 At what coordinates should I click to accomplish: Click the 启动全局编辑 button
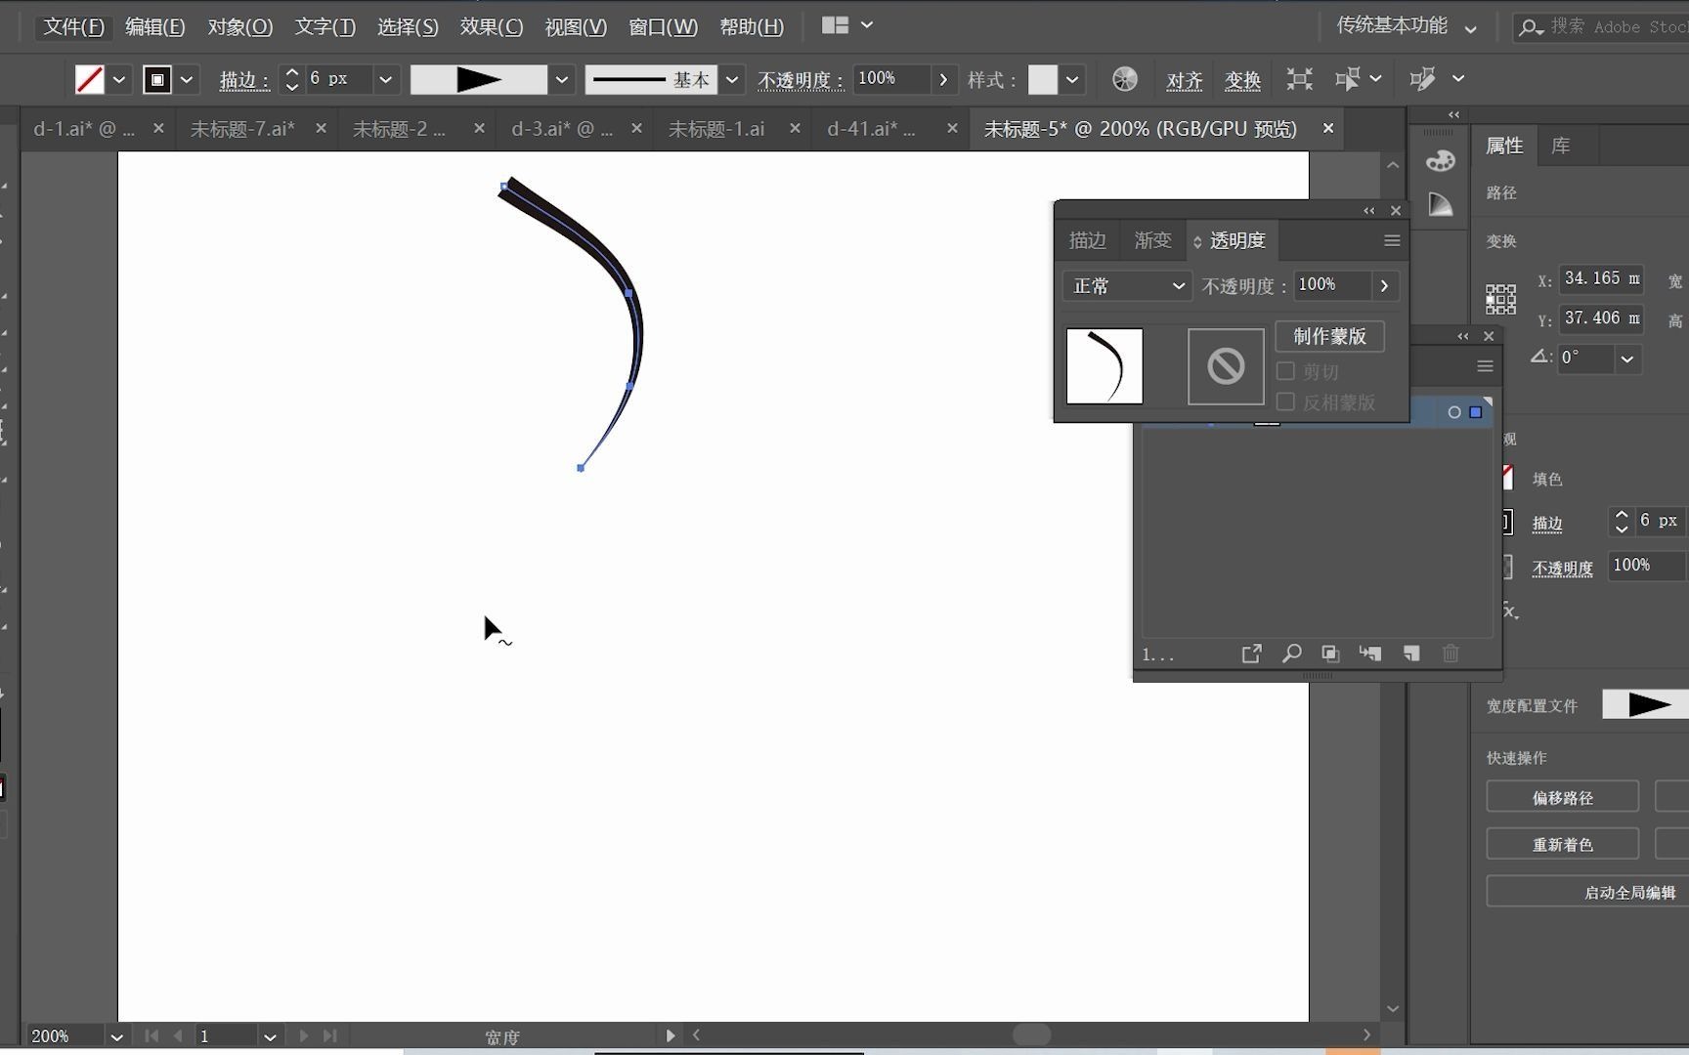click(x=1587, y=892)
